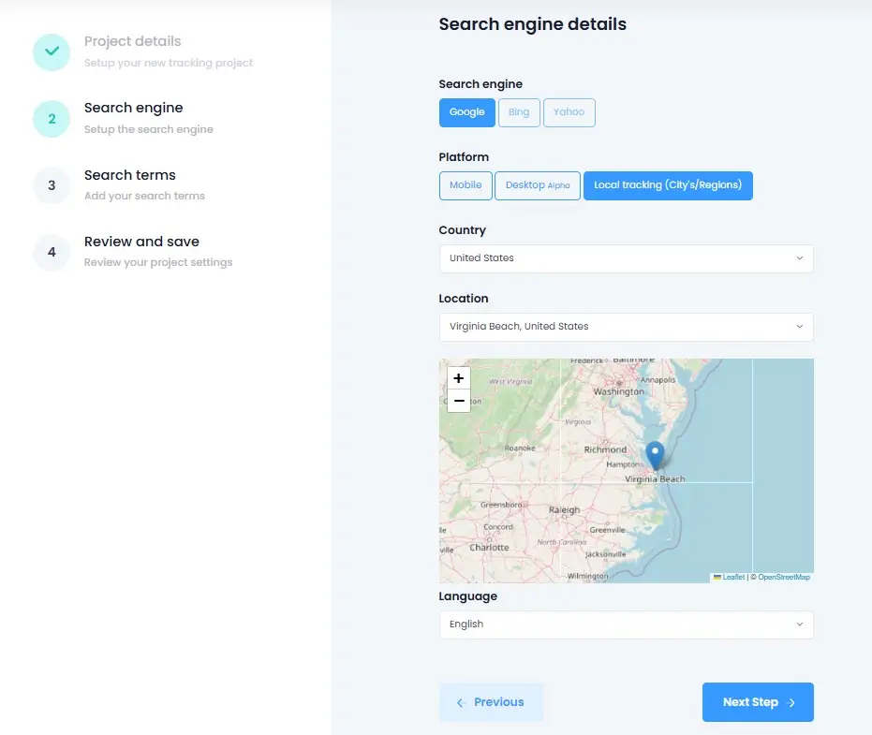Open the Country dropdown

(627, 258)
